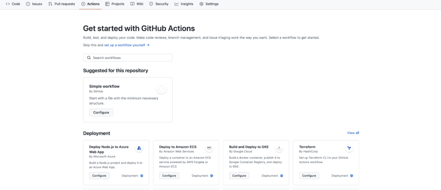Click the Simple workflow dashed-circle logo
Image resolution: width=441 pixels, height=190 pixels.
click(161, 89)
